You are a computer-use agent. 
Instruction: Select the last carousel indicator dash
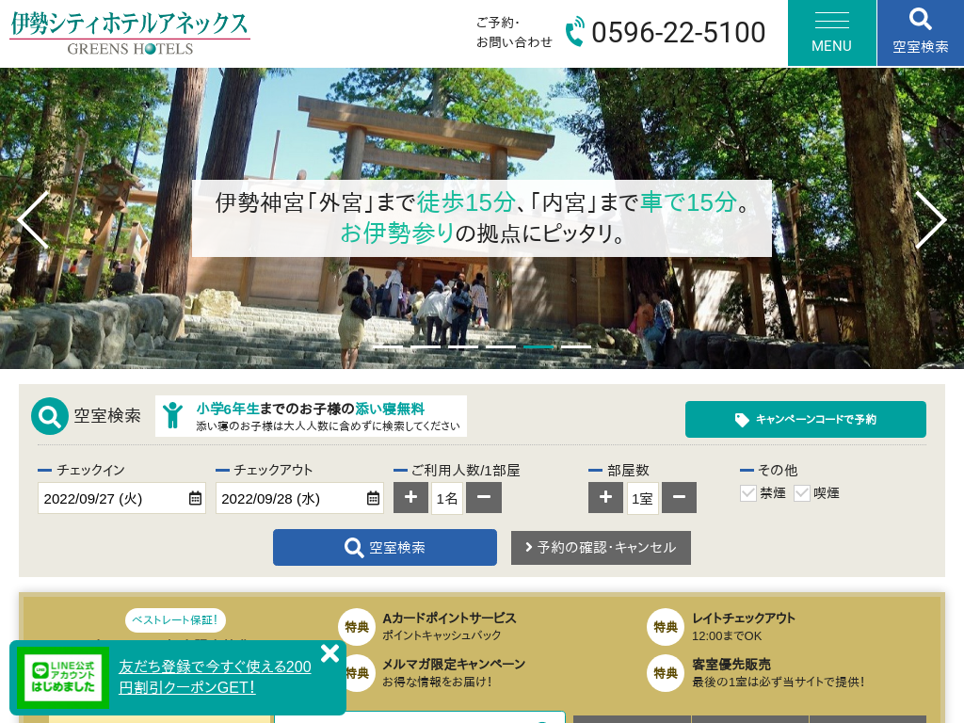[x=576, y=346]
